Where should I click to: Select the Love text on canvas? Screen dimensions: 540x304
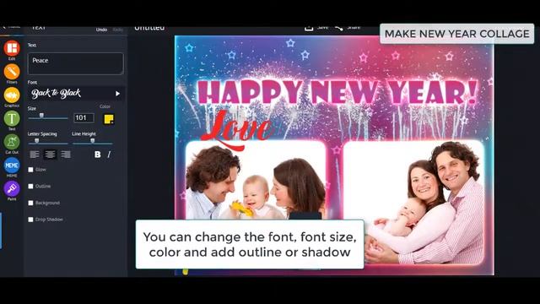click(x=237, y=130)
